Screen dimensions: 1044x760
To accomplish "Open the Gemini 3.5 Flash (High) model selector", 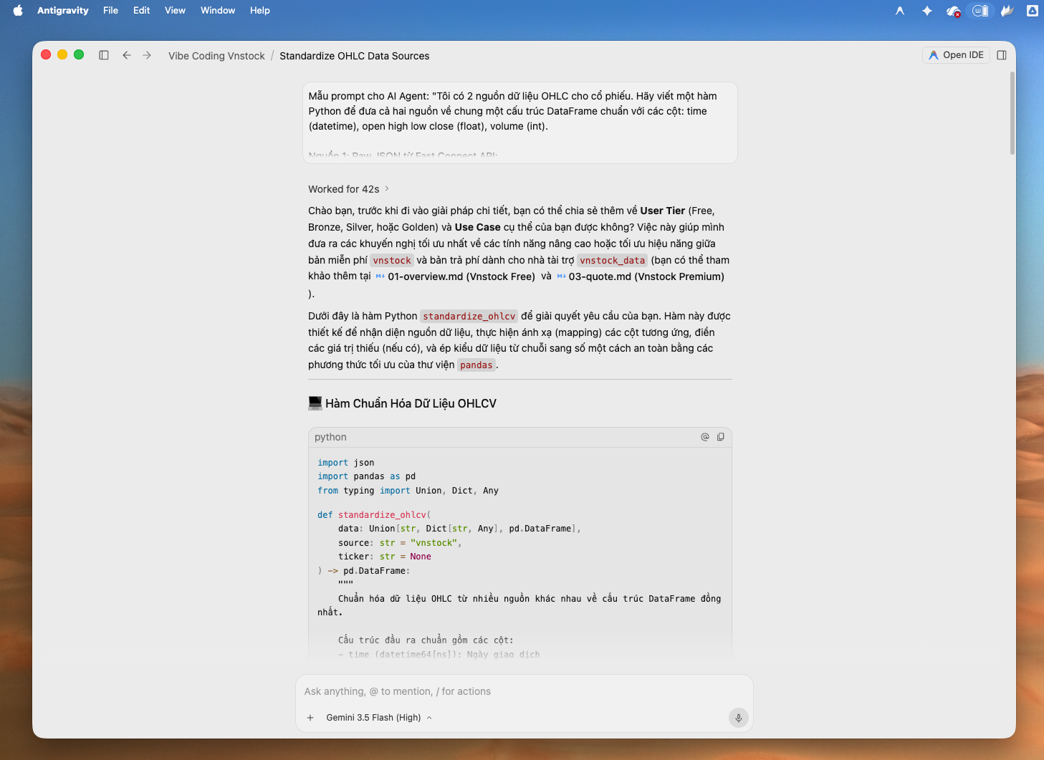I will coord(379,718).
